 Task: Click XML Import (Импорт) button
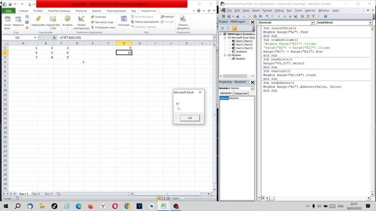click(167, 17)
